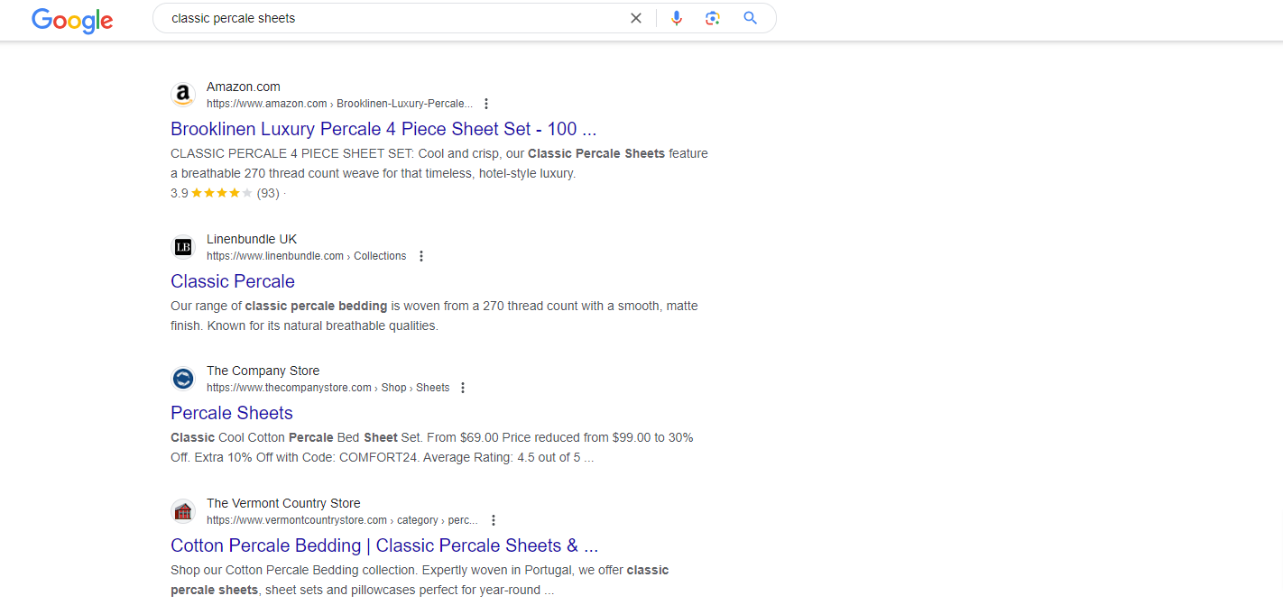Open Cotton Percale Bedding result link

(x=384, y=545)
